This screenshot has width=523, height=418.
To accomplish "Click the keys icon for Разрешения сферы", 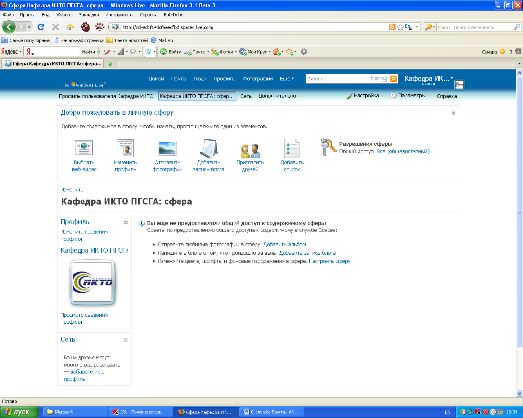I will click(x=328, y=147).
